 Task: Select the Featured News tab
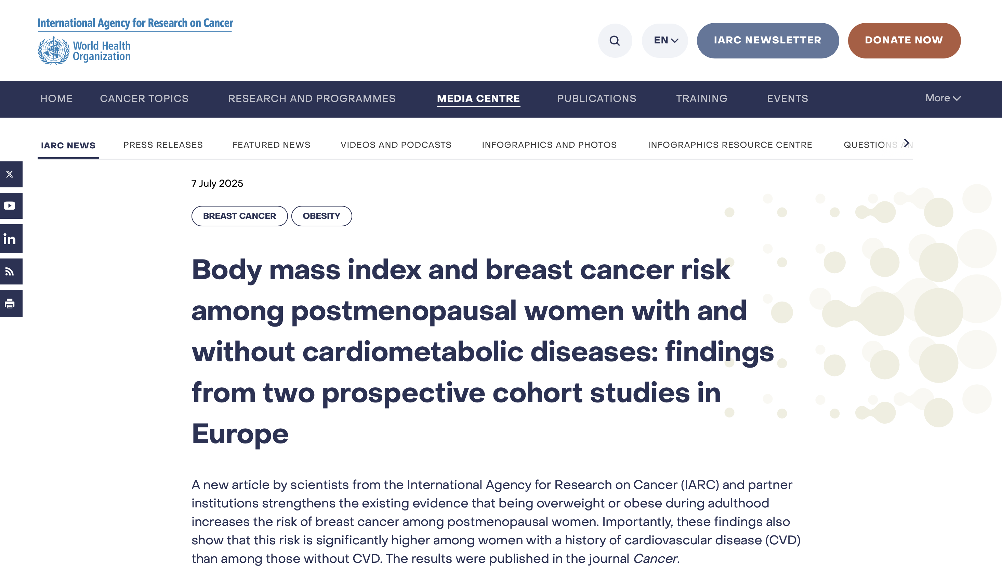pos(272,145)
